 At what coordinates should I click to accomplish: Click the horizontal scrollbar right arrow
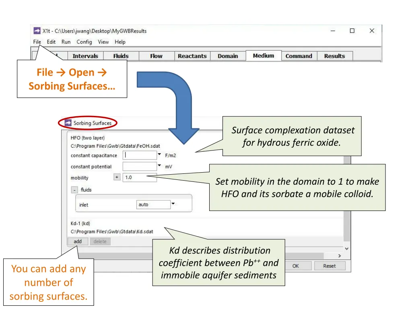click(x=340, y=255)
